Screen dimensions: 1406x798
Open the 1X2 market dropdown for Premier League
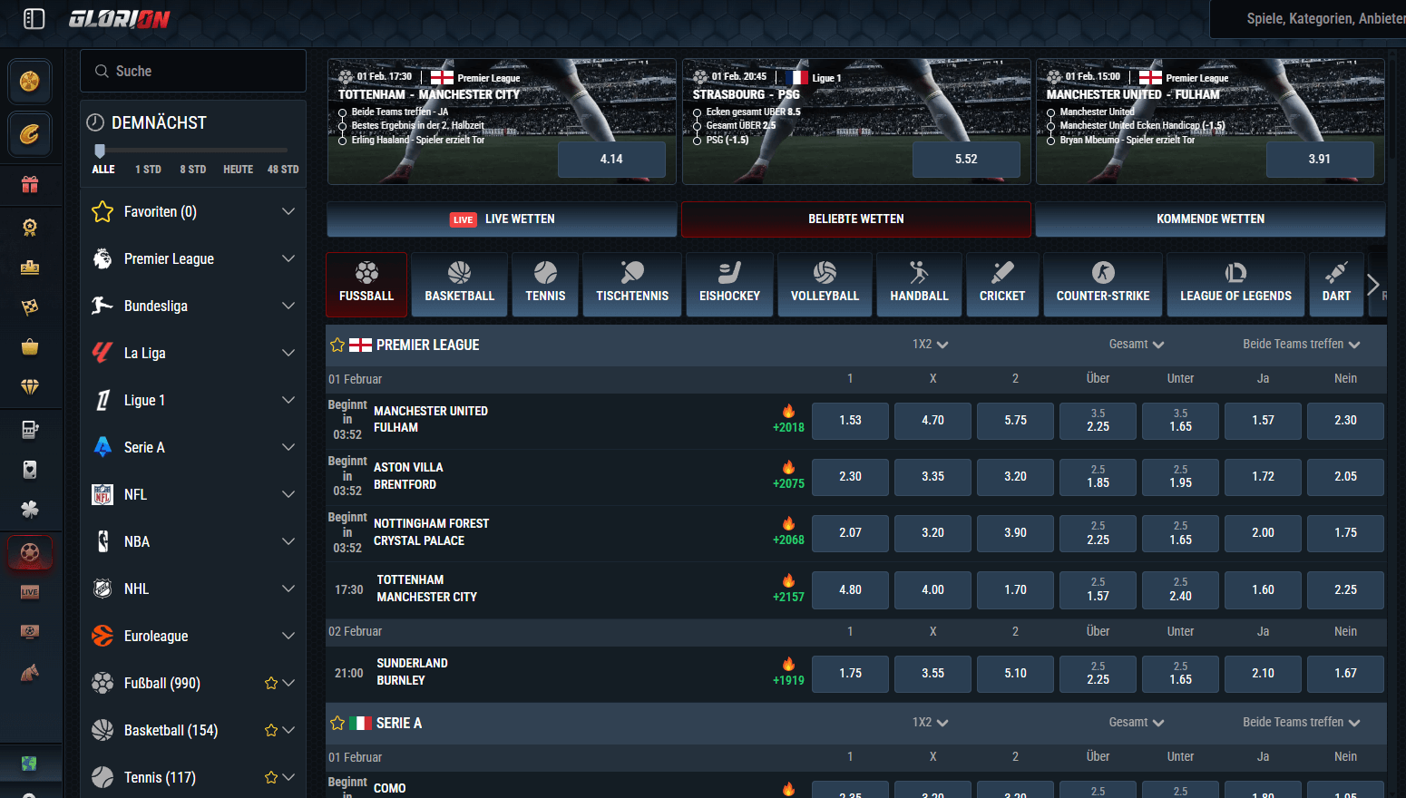[x=930, y=345]
